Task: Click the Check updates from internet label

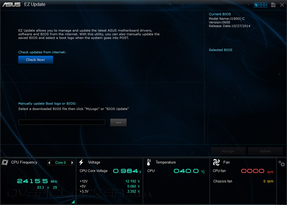Action: [x=42, y=52]
